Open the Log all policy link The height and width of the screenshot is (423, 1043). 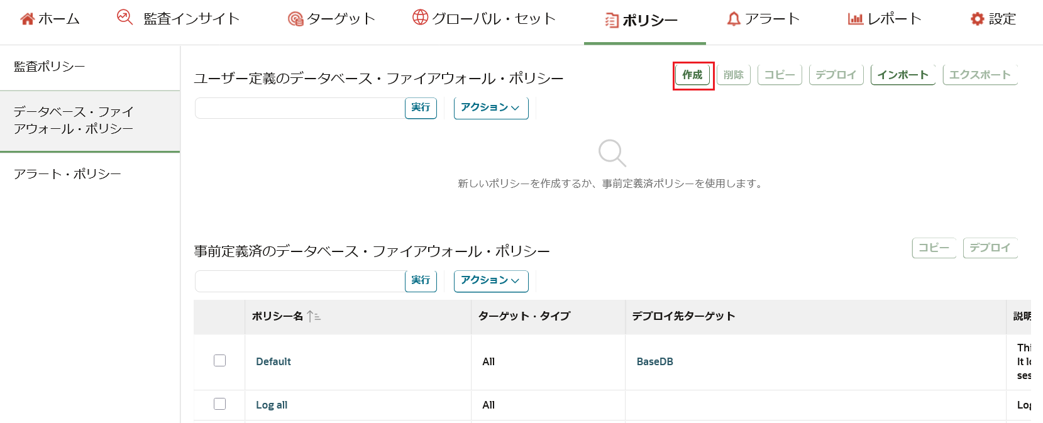click(272, 405)
